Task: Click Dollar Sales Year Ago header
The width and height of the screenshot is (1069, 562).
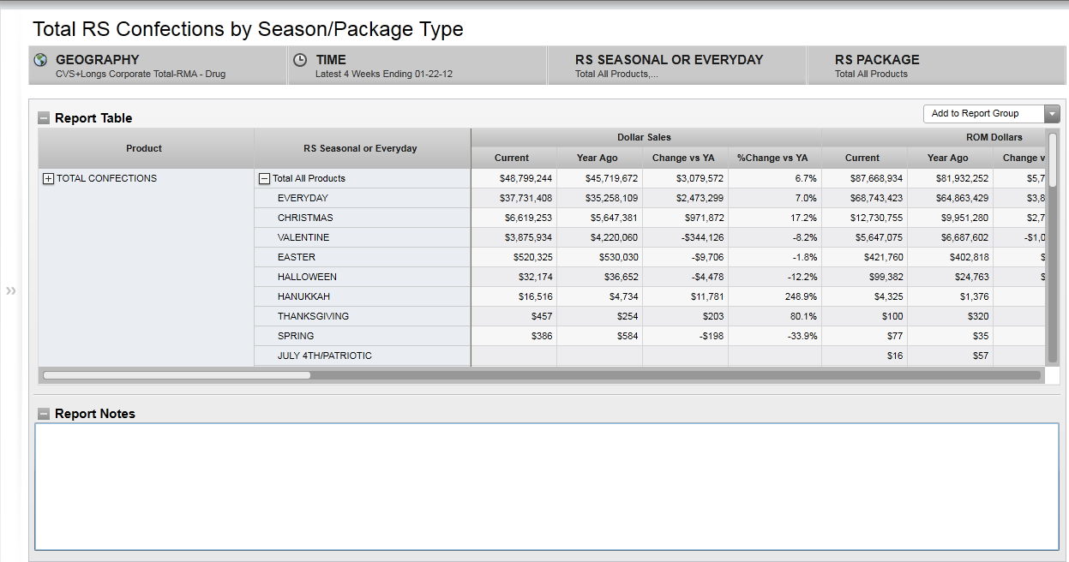Action: pyautogui.click(x=598, y=158)
